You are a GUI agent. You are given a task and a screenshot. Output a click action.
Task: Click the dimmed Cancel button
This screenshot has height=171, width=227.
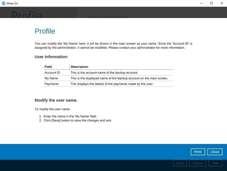click(x=198, y=163)
